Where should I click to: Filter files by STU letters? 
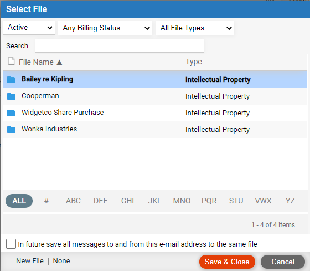point(236,201)
